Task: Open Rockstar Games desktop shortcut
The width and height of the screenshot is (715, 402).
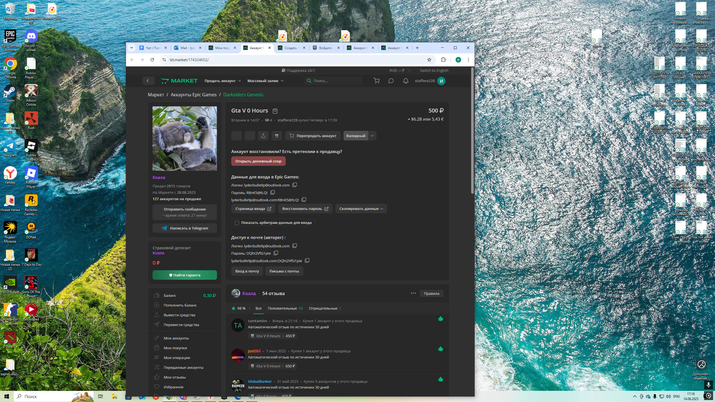Action: [x=31, y=205]
